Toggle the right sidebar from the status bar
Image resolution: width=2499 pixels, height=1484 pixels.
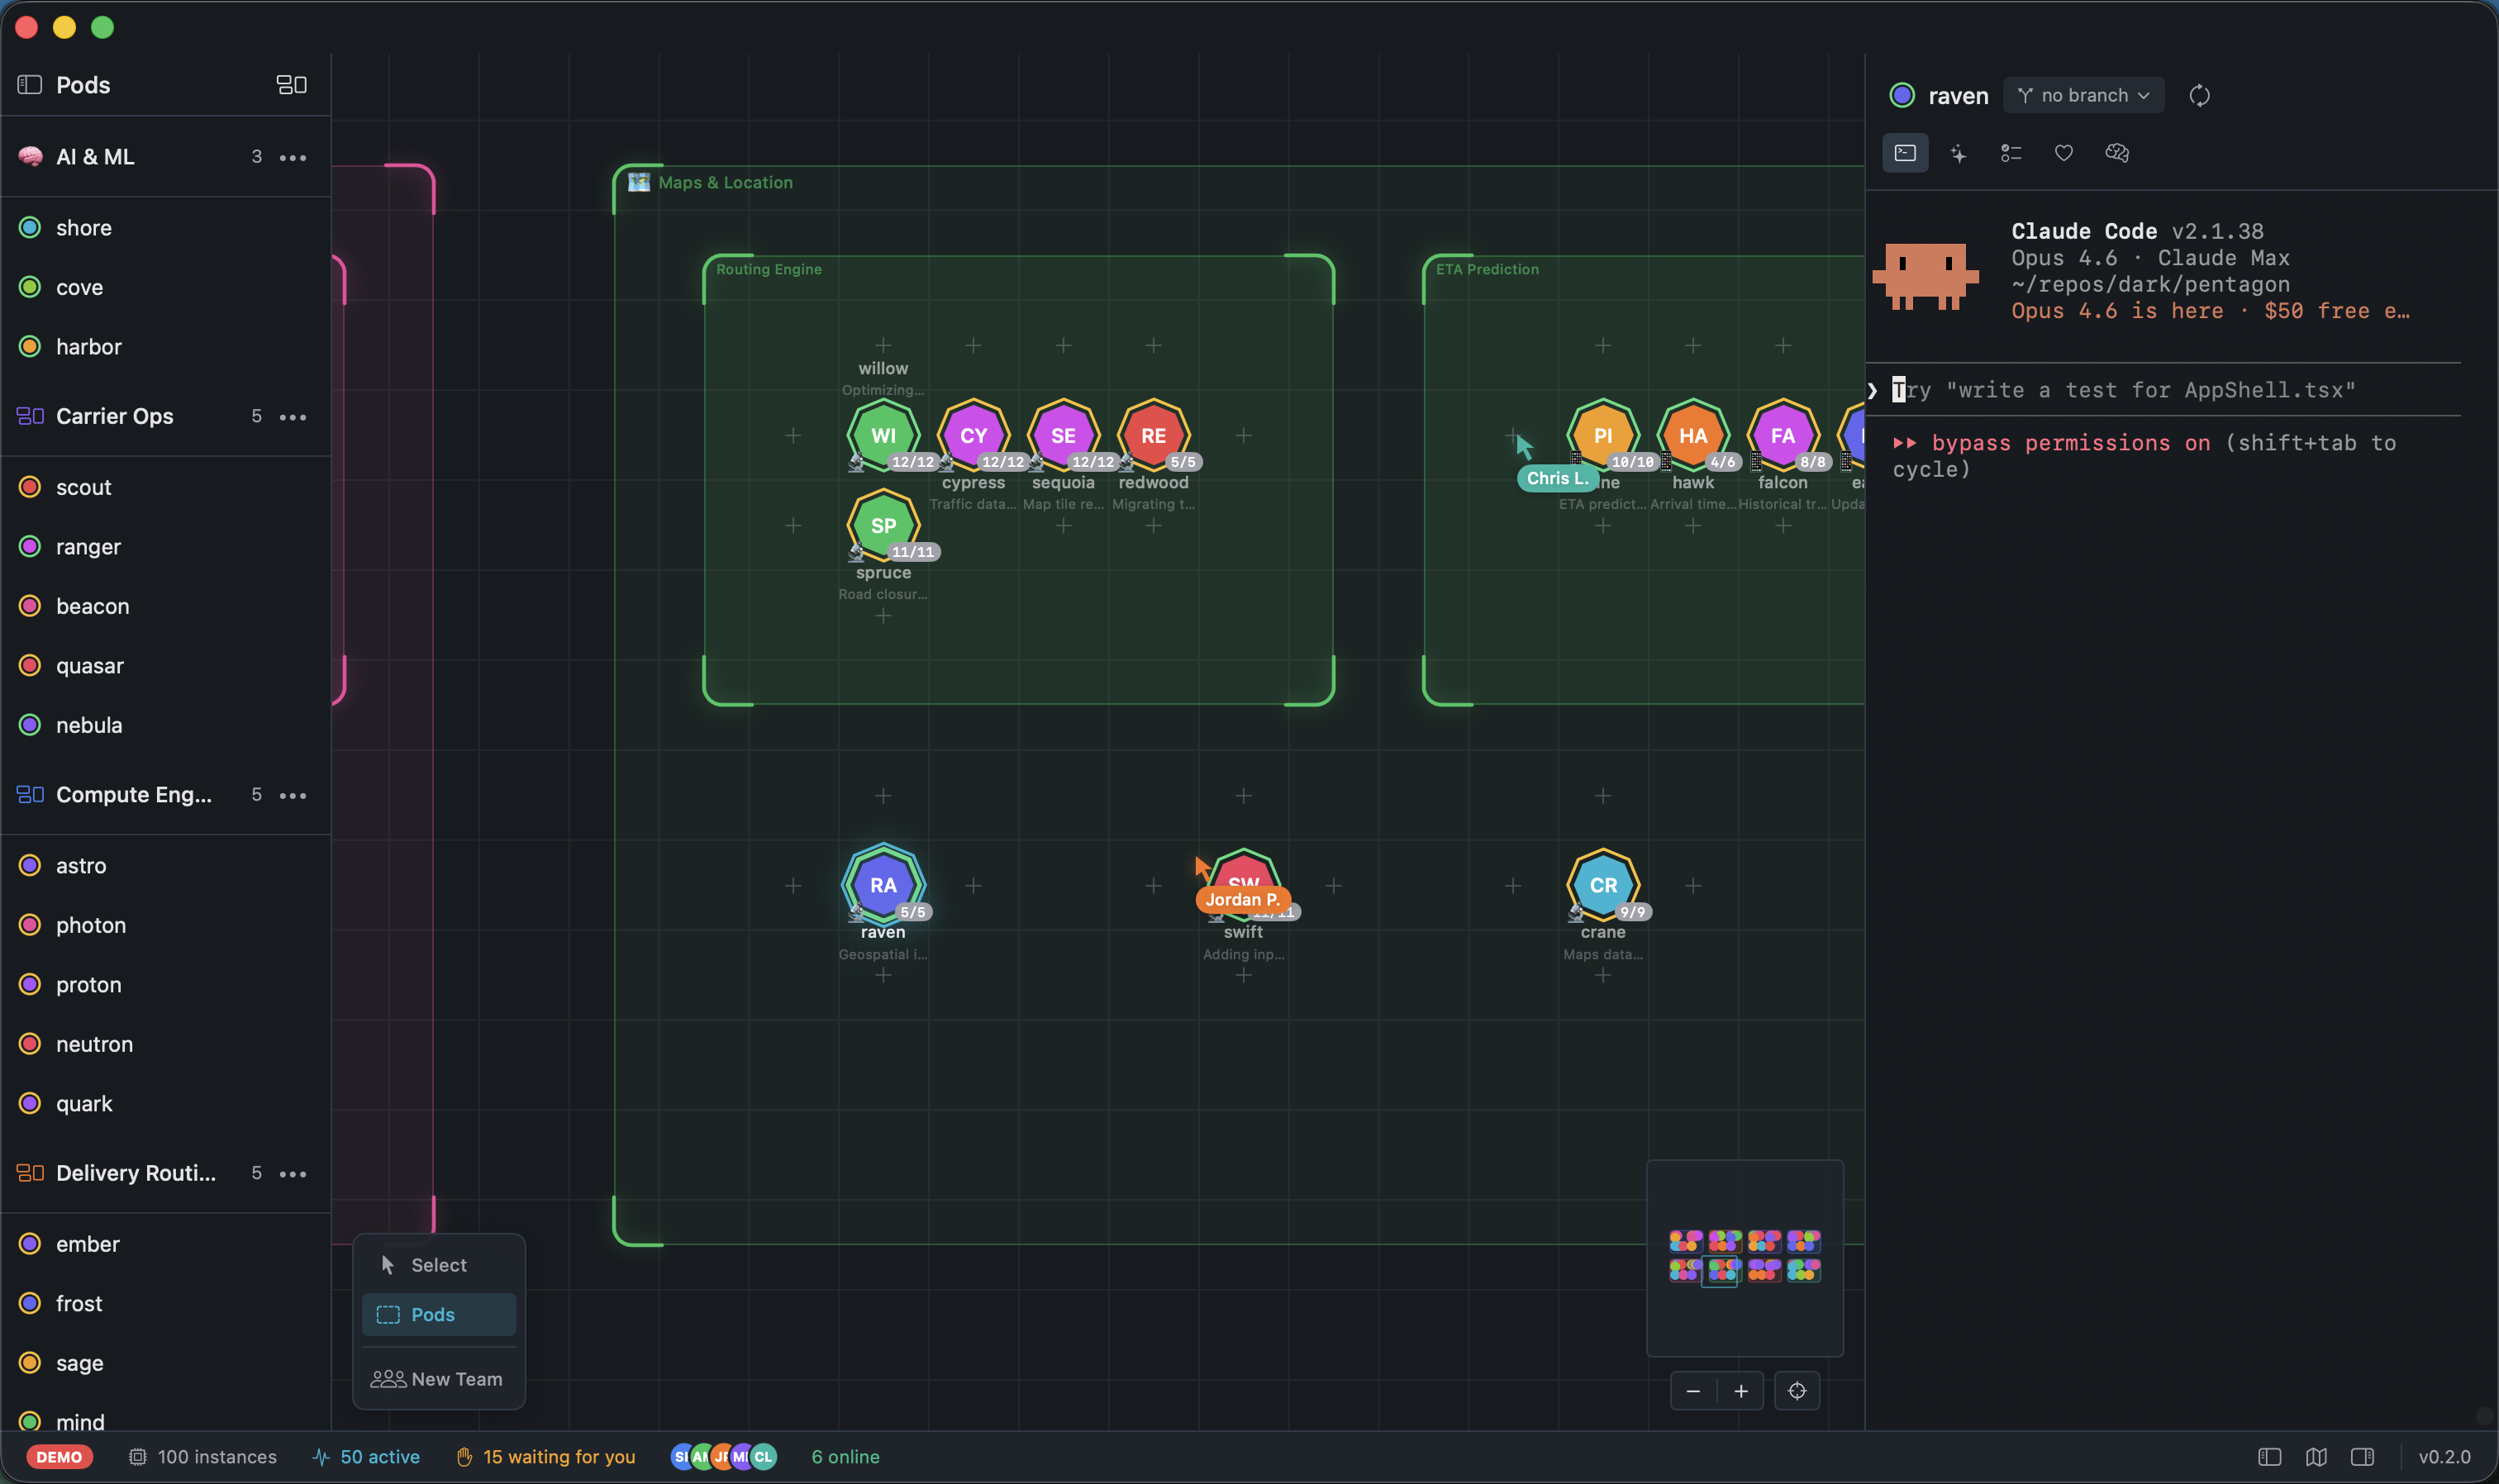click(2363, 1457)
